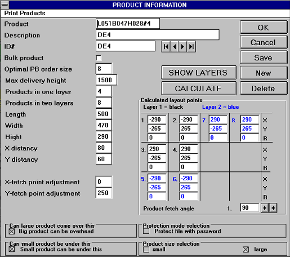This screenshot has width=290, height=257.
Task: Click the CALCULATE button
Action: 198,88
